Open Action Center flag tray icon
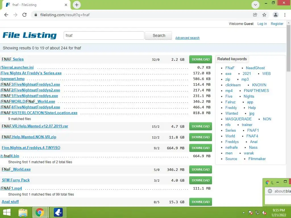 click(x=251, y=213)
